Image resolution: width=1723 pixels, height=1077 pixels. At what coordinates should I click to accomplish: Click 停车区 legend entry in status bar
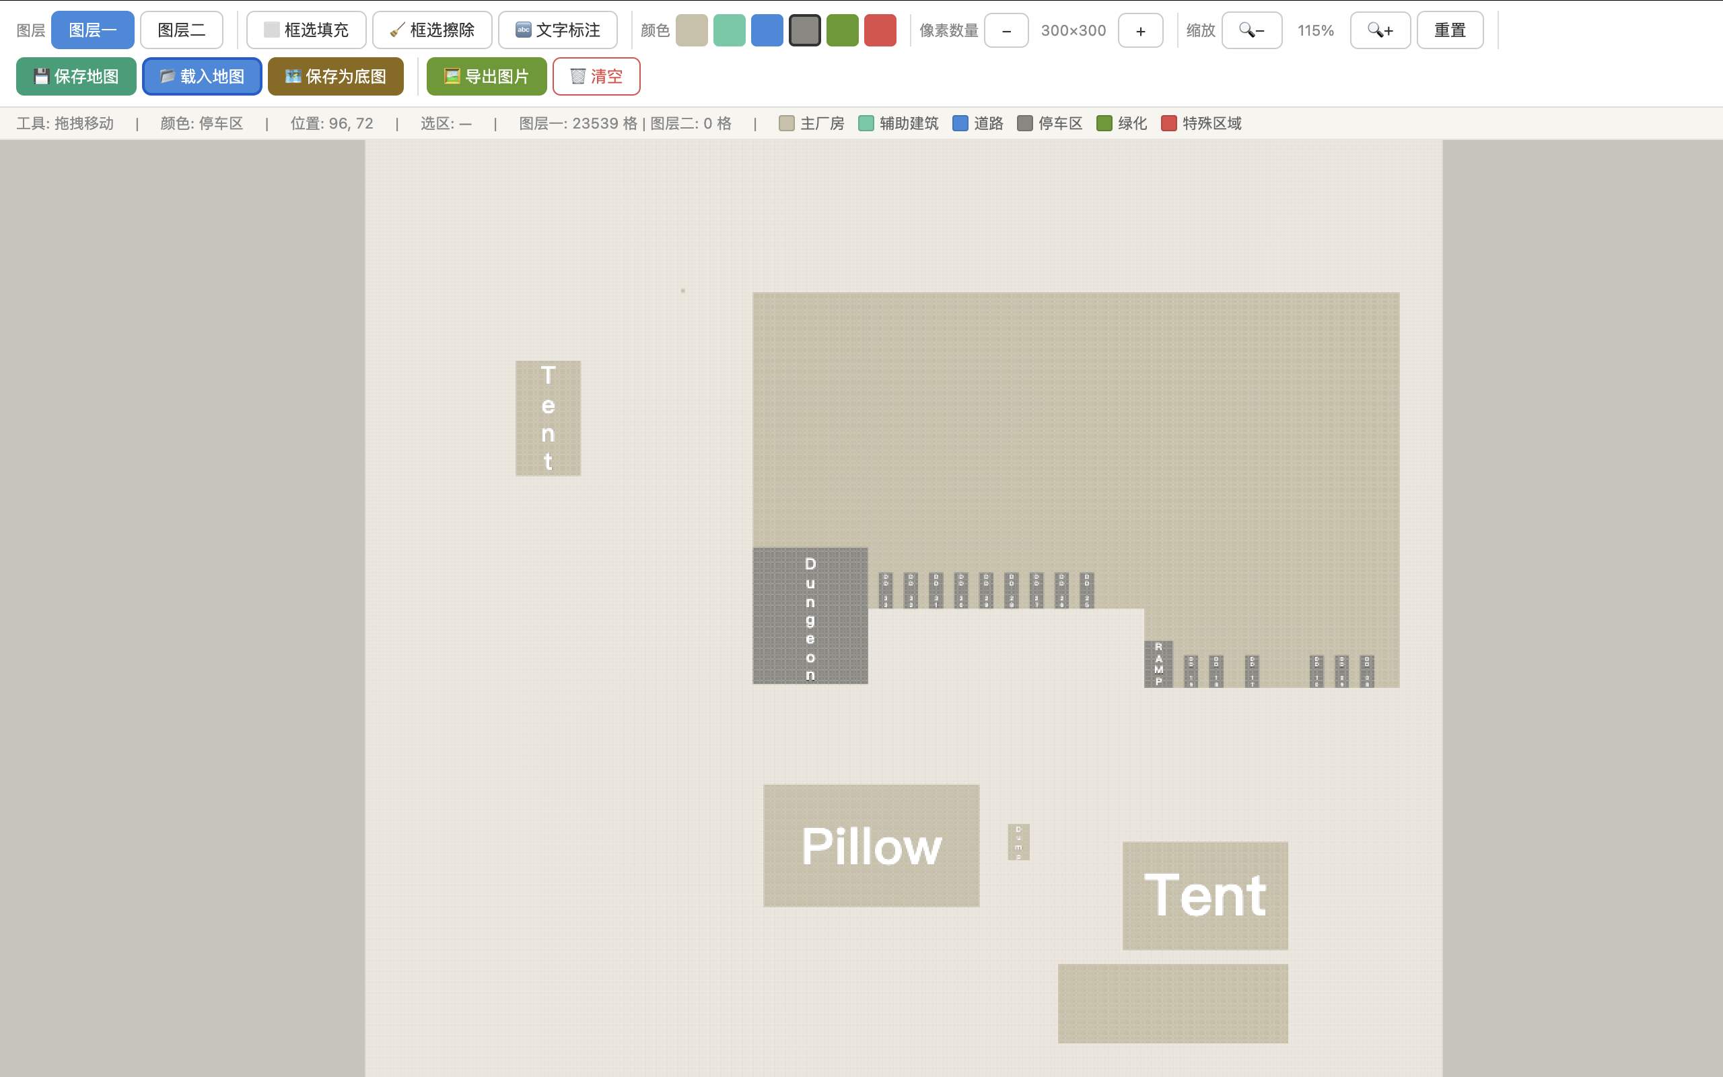click(x=1050, y=123)
